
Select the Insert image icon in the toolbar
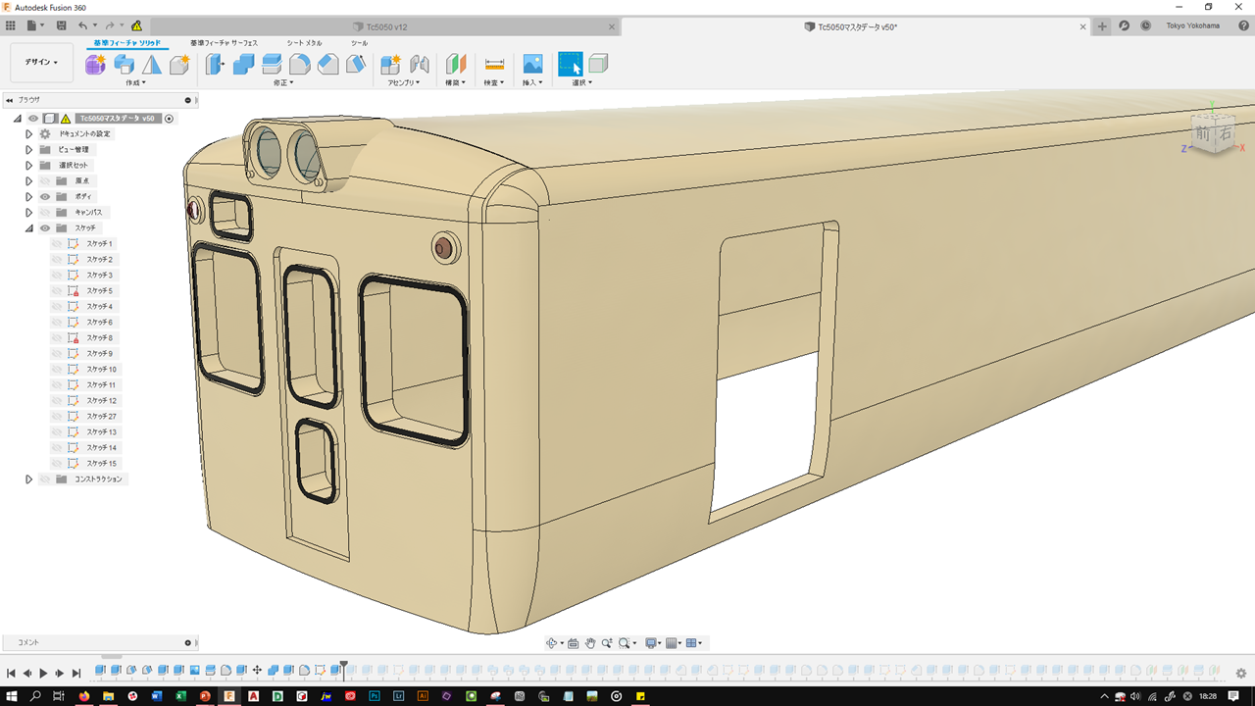pos(532,65)
